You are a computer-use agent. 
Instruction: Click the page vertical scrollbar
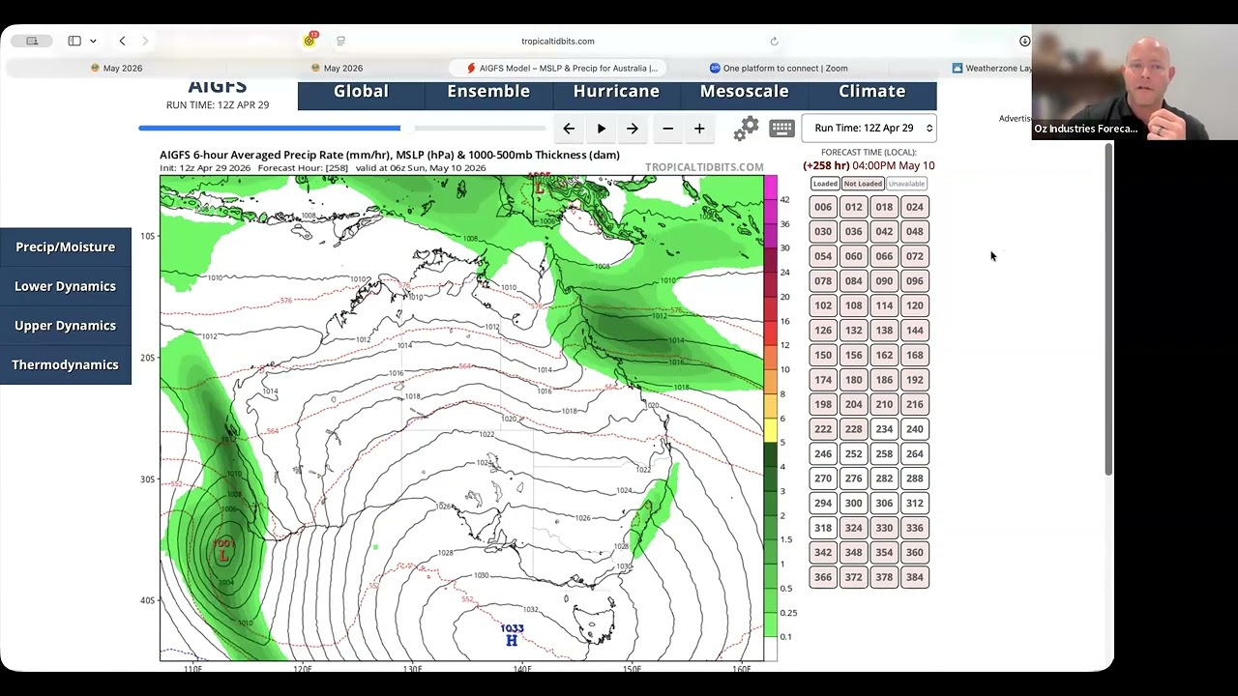click(1108, 309)
